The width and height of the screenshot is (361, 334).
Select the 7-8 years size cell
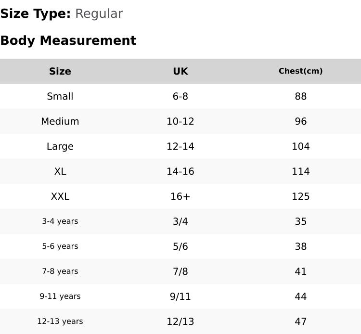(60, 271)
